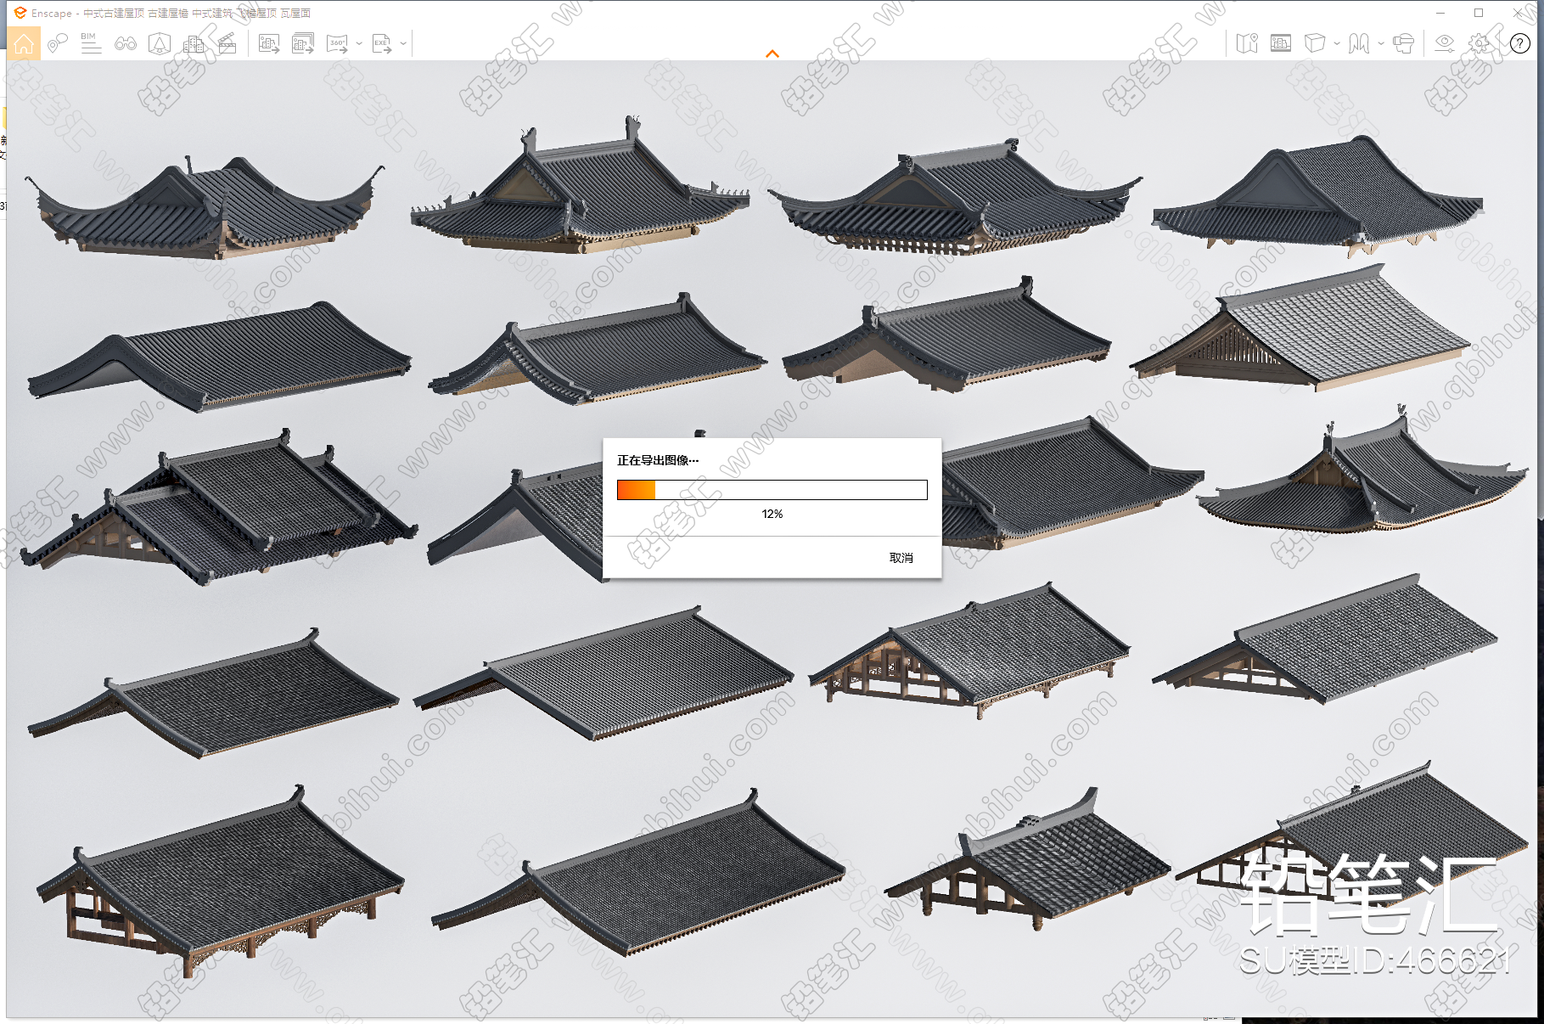Screen dimensions: 1544x1024
Task: Open the site context buildings icon
Action: point(194,43)
